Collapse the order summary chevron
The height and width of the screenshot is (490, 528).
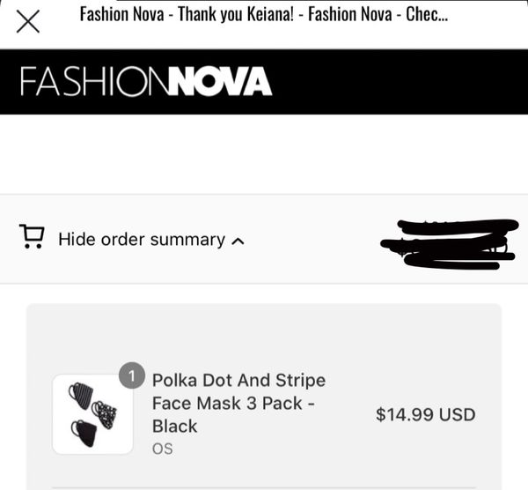237,241
